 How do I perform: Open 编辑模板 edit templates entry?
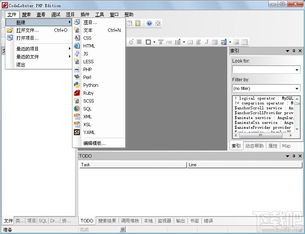99,143
